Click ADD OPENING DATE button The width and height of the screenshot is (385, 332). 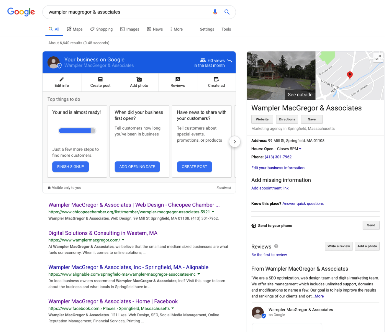pos(137,167)
